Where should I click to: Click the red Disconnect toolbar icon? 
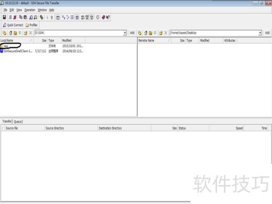15,17
